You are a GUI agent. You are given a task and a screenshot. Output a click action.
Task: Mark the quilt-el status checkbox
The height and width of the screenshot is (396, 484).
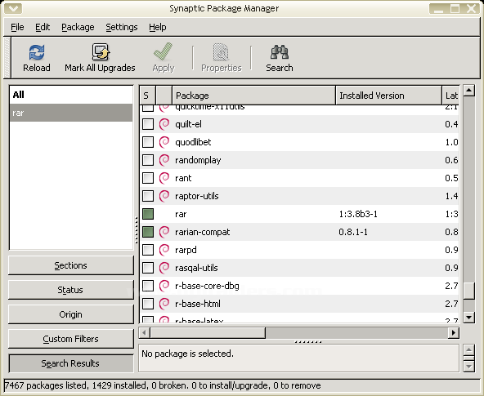148,124
